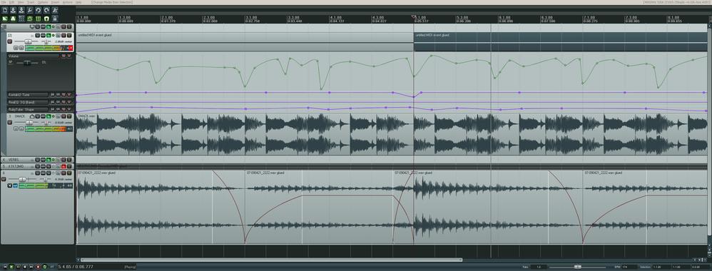This screenshot has width=712, height=271.
Task: Open FX on the master track row
Action: [49, 26]
